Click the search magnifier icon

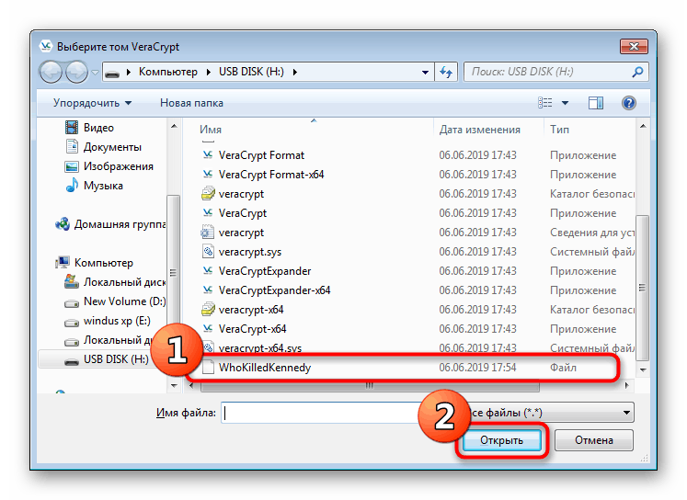coord(637,72)
